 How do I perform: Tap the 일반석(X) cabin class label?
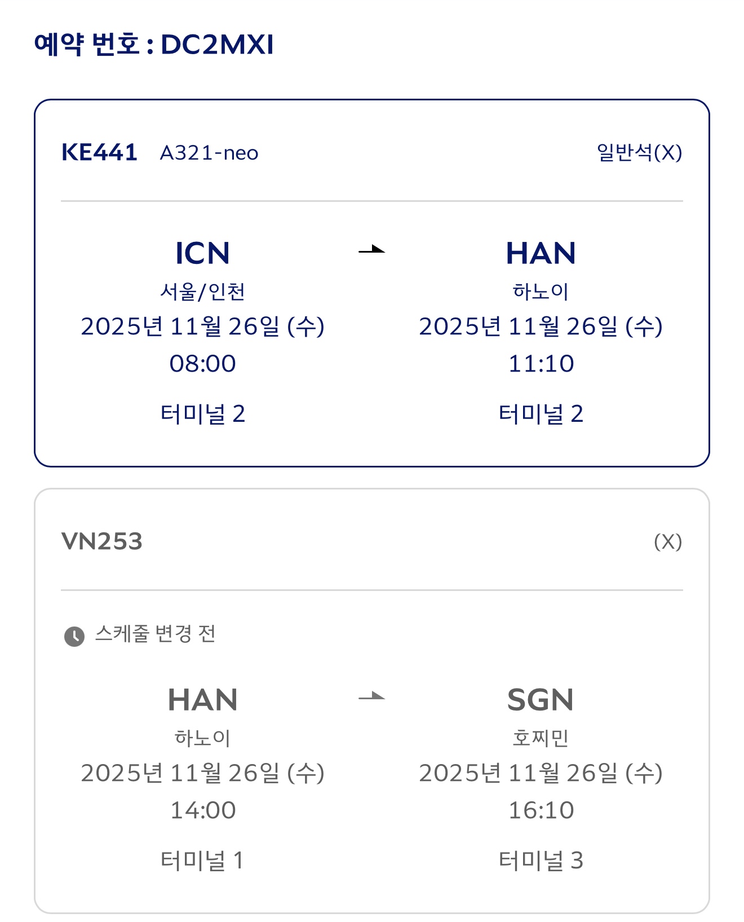pyautogui.click(x=639, y=152)
